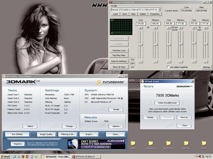Click the orange Futuremark logo icon
Image resolution: width=213 pixels, height=159 pixels.
(99, 82)
